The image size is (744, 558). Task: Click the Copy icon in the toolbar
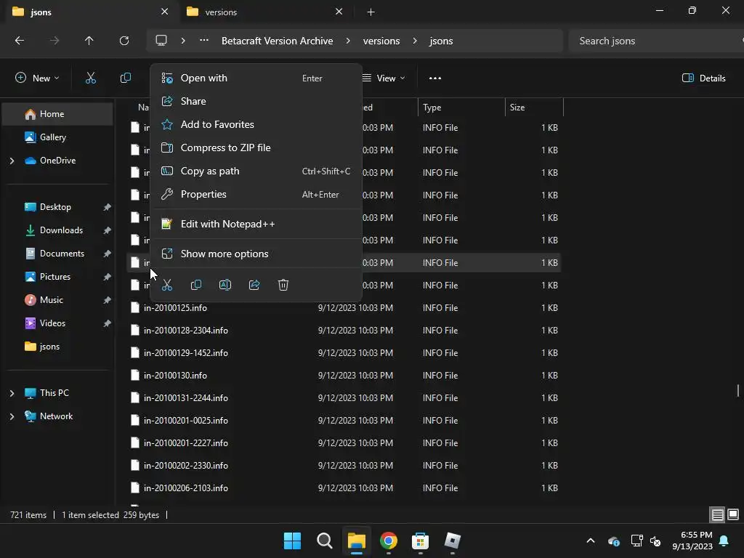click(x=125, y=78)
